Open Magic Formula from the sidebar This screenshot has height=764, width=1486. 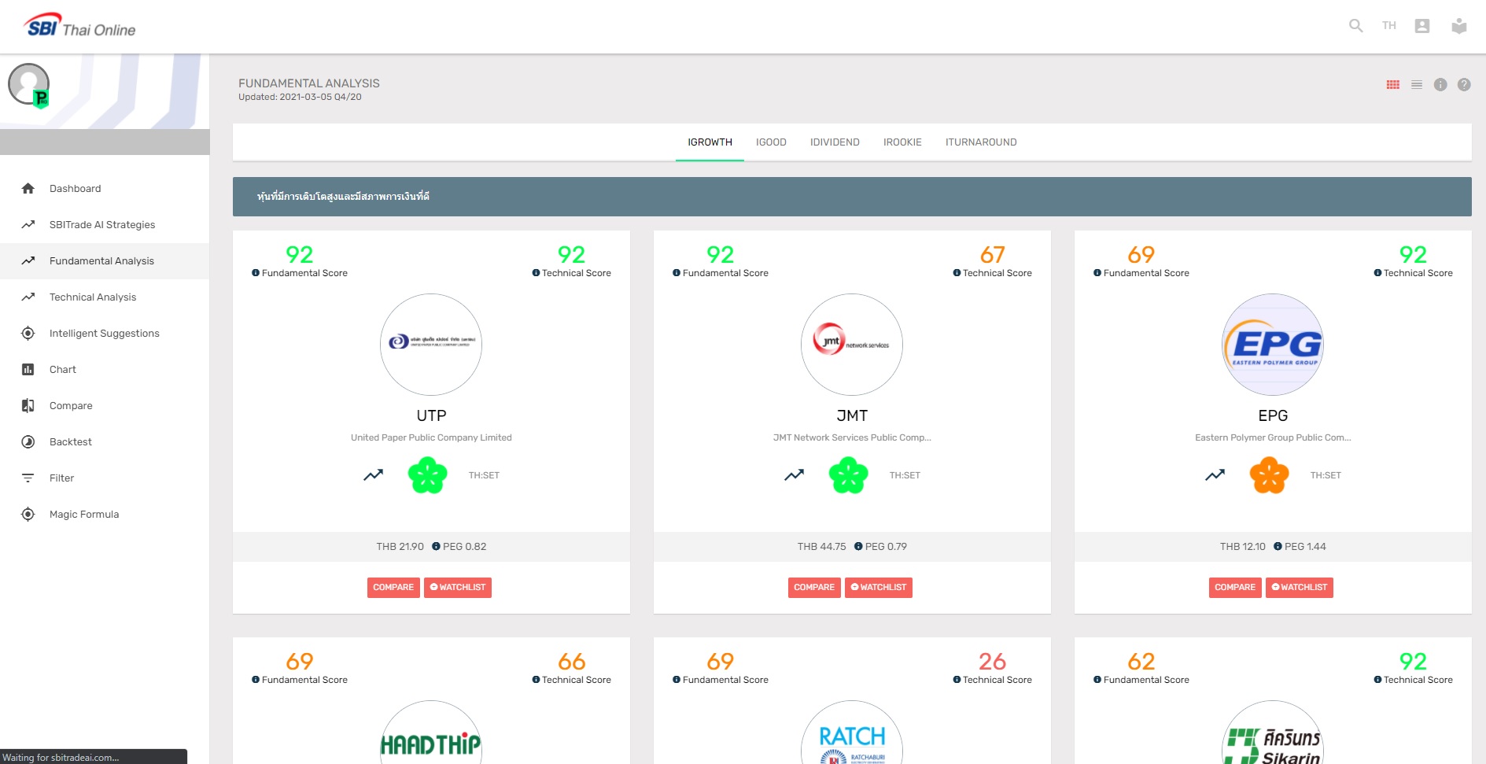pyautogui.click(x=105, y=515)
